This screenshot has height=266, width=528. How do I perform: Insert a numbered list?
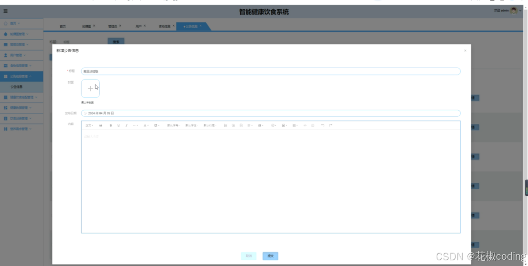pyautogui.click(x=233, y=125)
